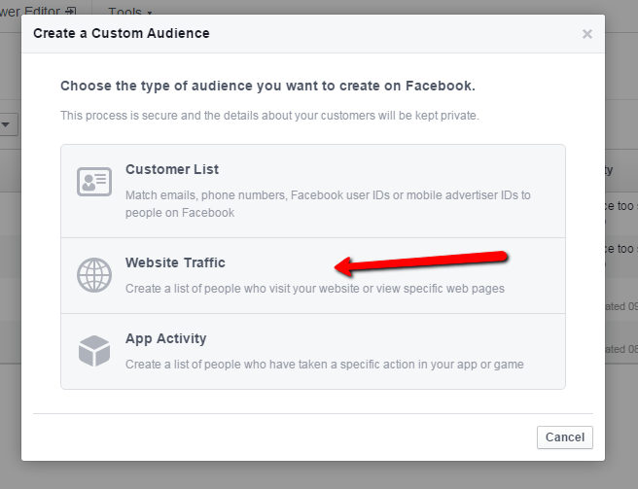Image resolution: width=638 pixels, height=489 pixels.
Task: Click the 'specific action in your app' description
Action: coord(324,364)
